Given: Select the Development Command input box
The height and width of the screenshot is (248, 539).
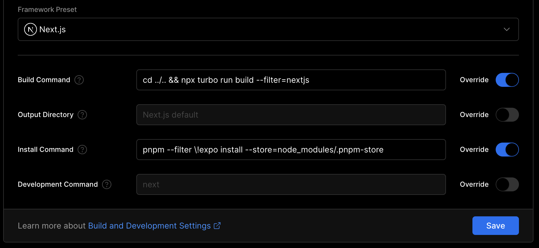Looking at the screenshot, I should pyautogui.click(x=291, y=184).
